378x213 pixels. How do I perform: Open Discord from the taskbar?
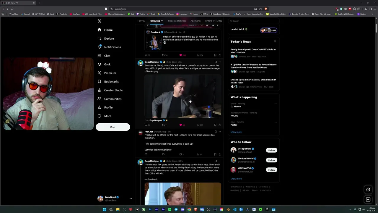[x=183, y=209]
